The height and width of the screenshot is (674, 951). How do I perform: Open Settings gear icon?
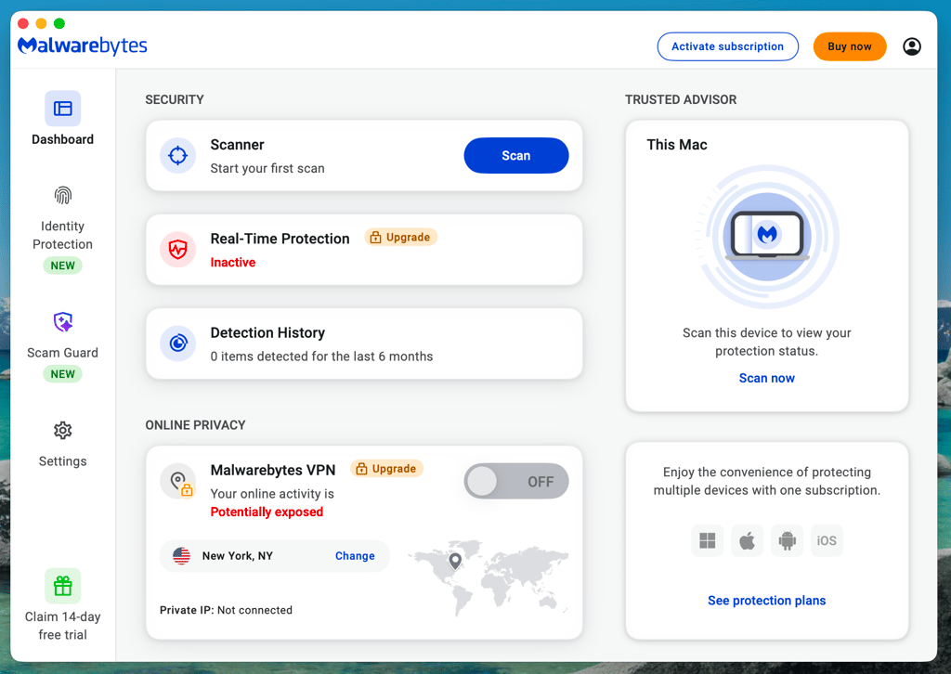(x=62, y=431)
